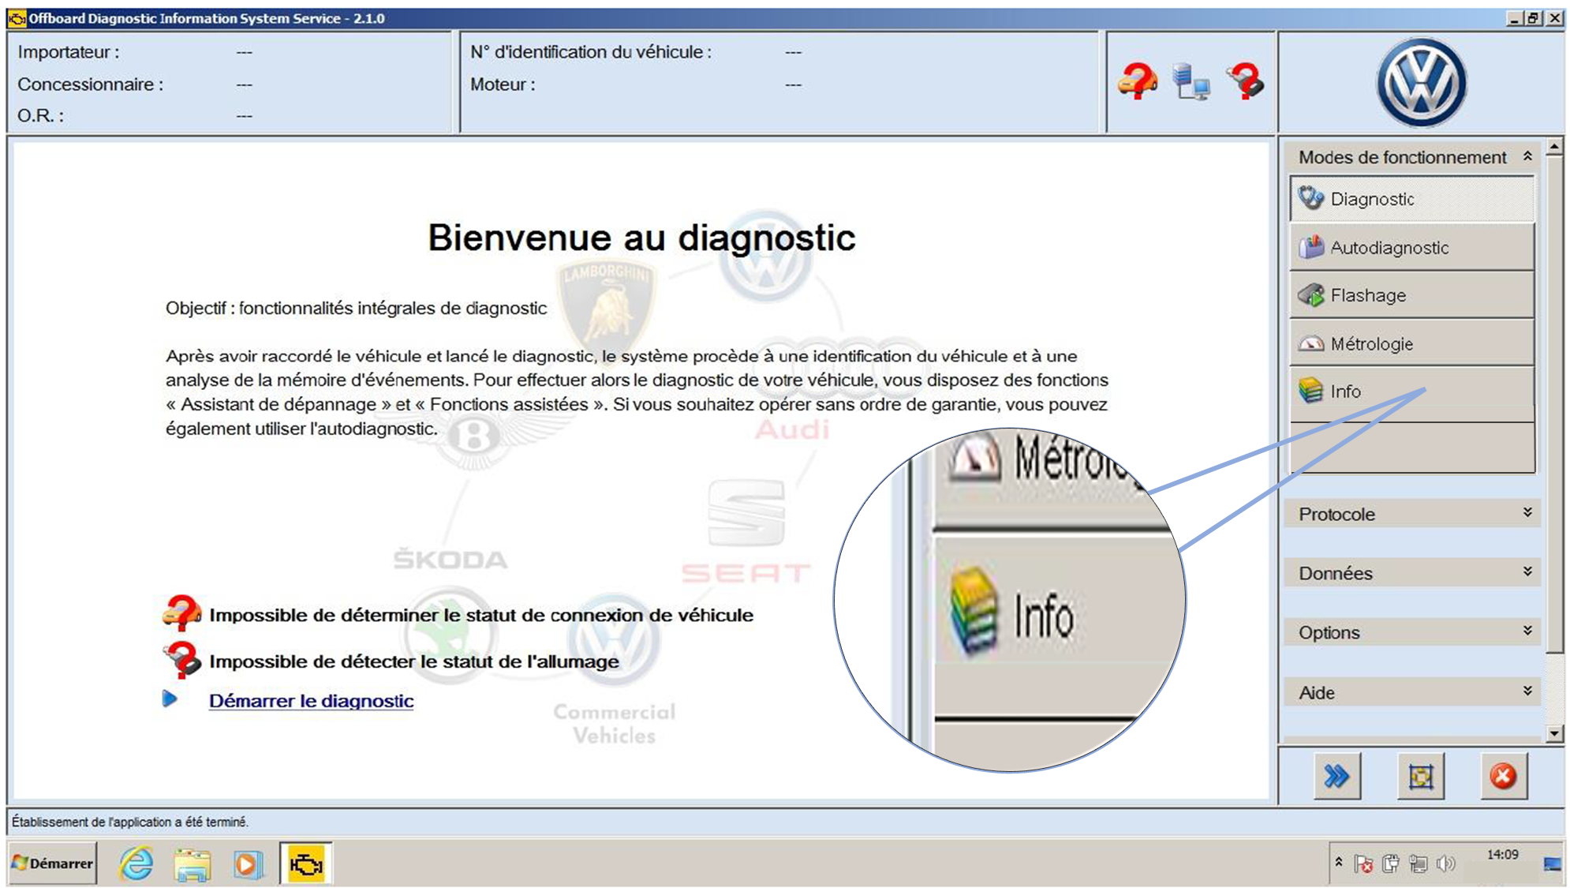Viewport: 1570px width, 888px height.
Task: Click the double-arrow forward button
Action: click(x=1336, y=777)
